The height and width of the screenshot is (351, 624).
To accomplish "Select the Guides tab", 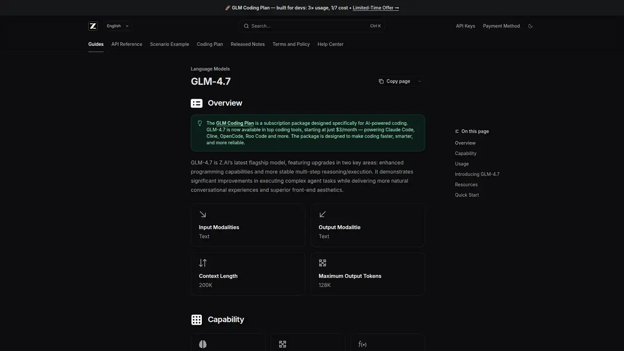I will coord(96,44).
